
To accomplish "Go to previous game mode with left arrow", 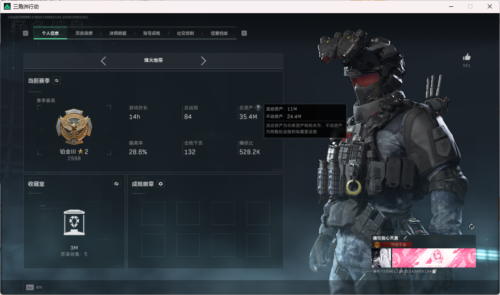I will point(103,61).
